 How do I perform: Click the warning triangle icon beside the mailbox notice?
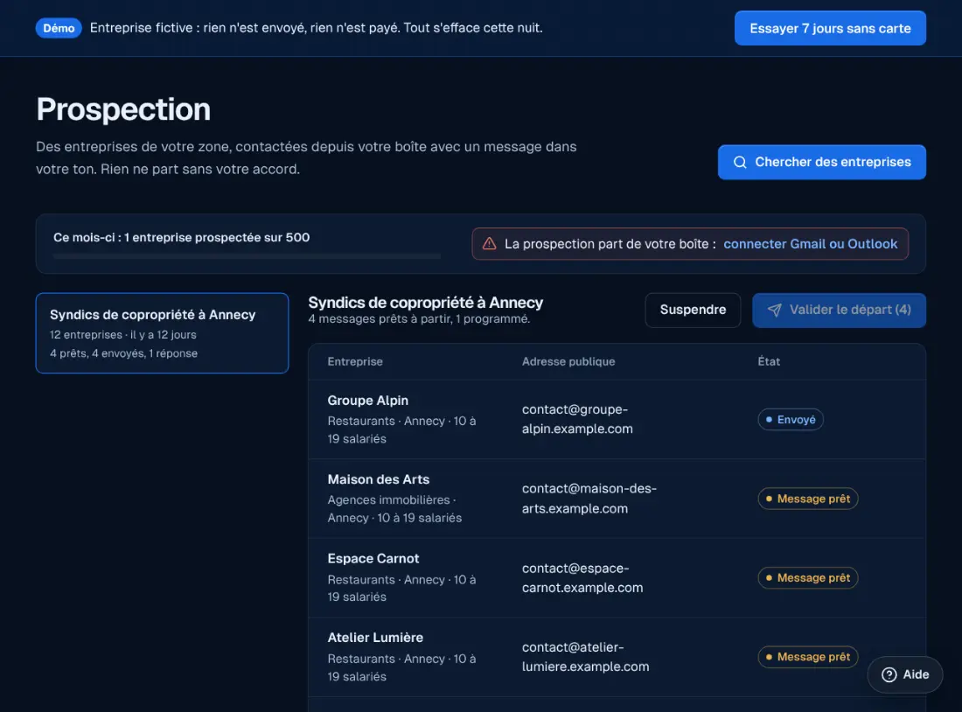tap(489, 244)
